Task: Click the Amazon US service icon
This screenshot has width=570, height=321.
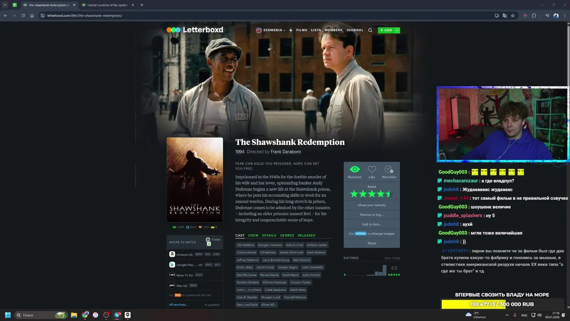Action: click(x=172, y=254)
